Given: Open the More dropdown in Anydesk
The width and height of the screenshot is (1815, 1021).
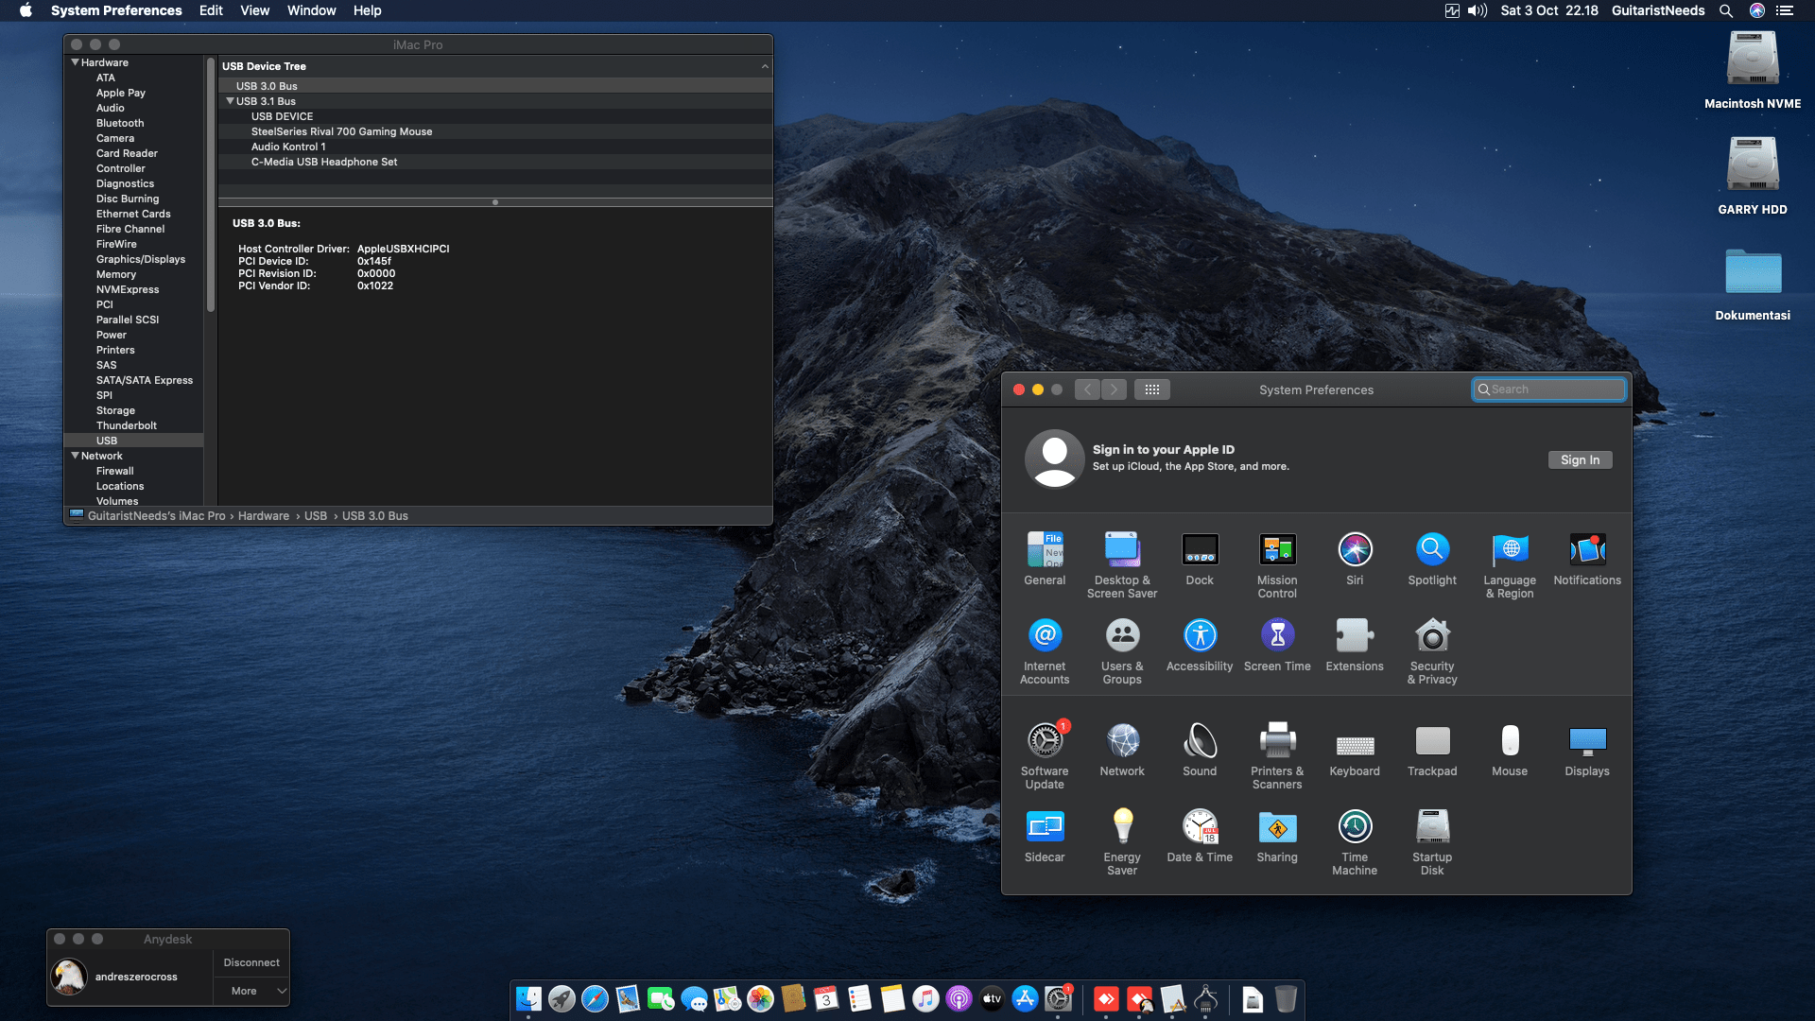Looking at the screenshot, I should point(251,991).
